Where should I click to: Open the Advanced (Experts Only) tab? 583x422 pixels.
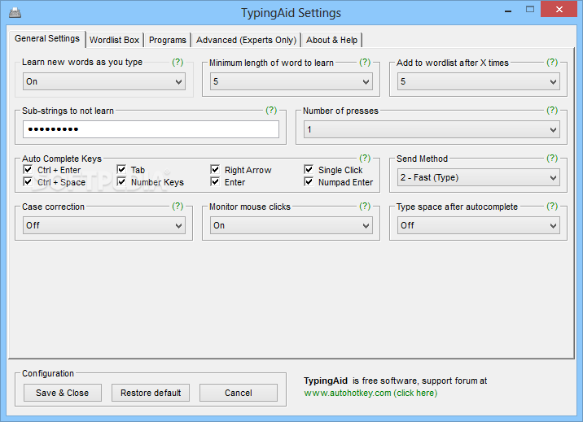246,40
